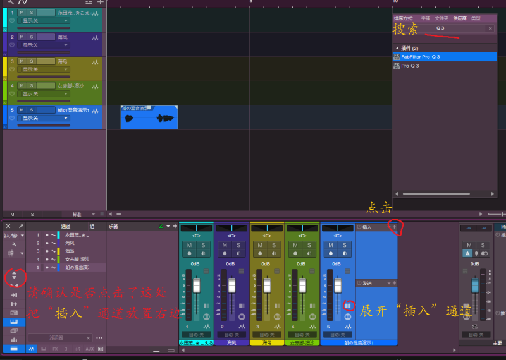This screenshot has height=360, width=506.
Task: Collapse the 插件 plugin group
Action: point(397,48)
